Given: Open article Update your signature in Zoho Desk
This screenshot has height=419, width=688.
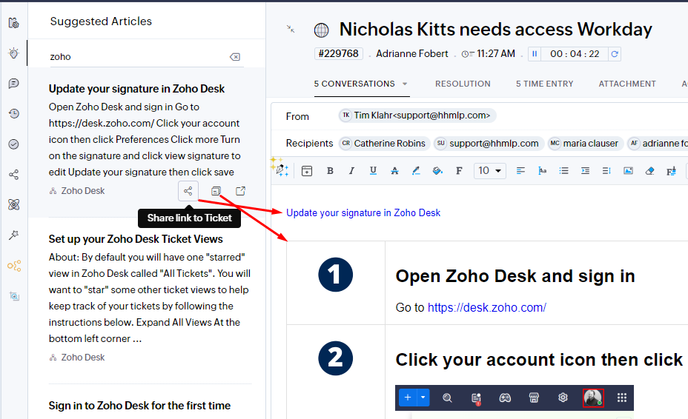Looking at the screenshot, I should 136,89.
